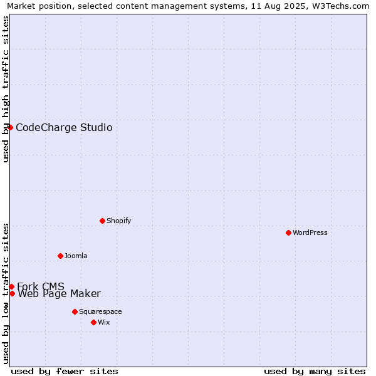This screenshot has height=376, width=376.
Task: Click the 'WordPress' label
Action: [310, 232]
